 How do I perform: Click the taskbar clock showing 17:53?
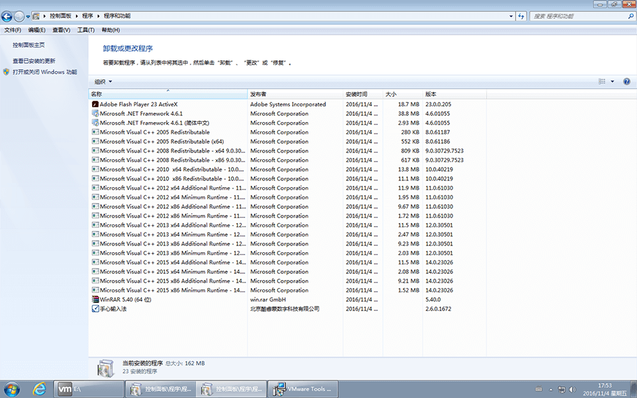[x=604, y=389]
